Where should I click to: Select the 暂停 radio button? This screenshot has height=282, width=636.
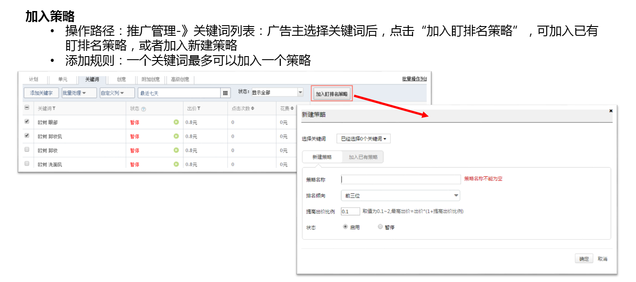coord(380,227)
